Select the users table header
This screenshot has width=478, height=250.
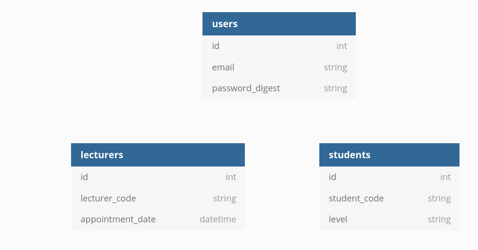pos(279,24)
